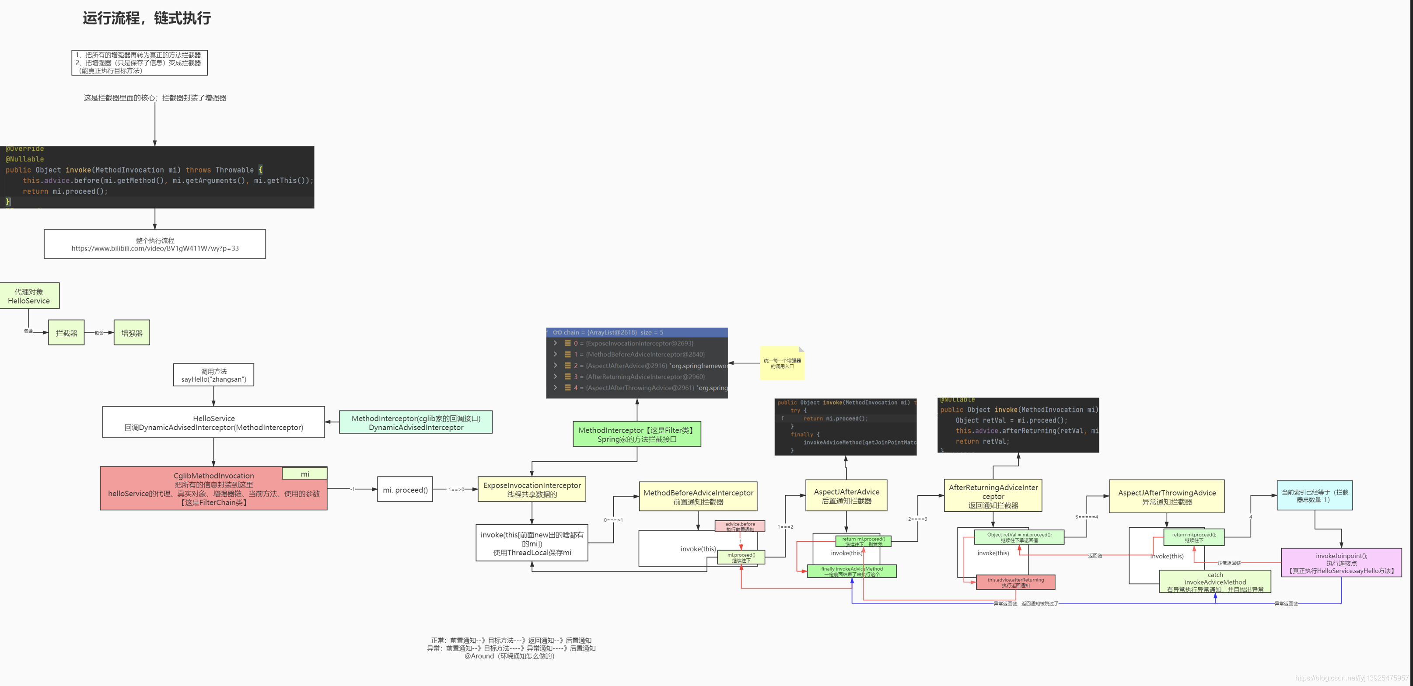This screenshot has width=1413, height=686.
Task: Click the numbered notes box about 增强器
Action: pyautogui.click(x=139, y=63)
